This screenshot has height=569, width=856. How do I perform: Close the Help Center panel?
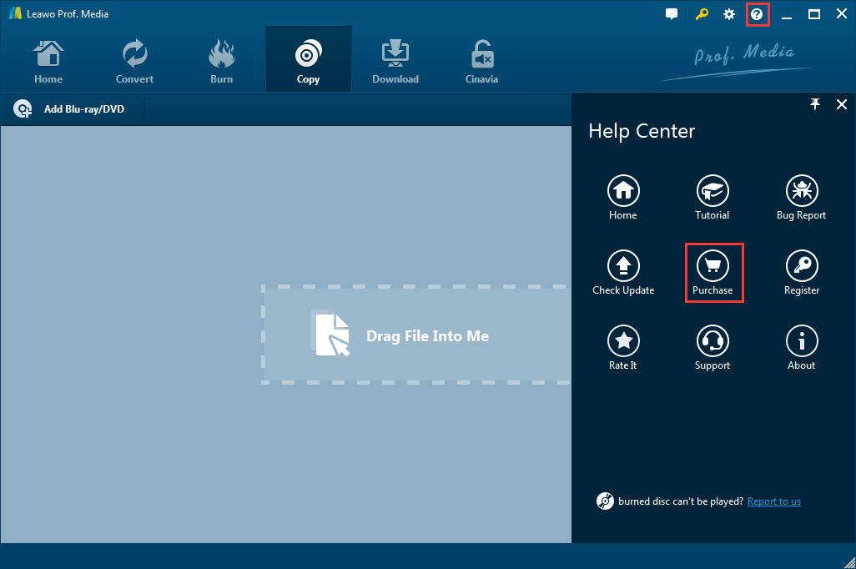(842, 103)
